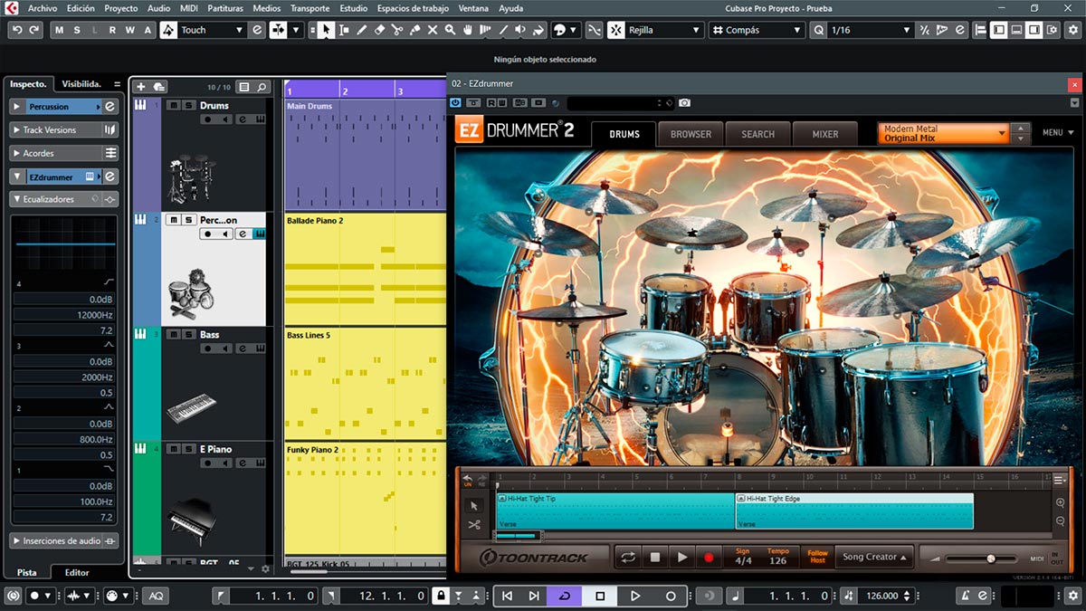Select the Mute (X) tool
Image resolution: width=1086 pixels, height=611 pixels.
click(x=433, y=30)
